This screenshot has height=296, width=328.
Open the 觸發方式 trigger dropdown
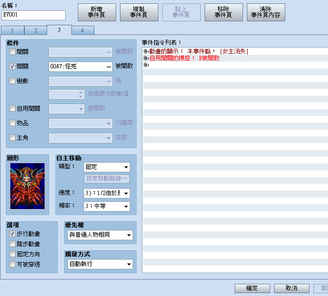(100, 264)
